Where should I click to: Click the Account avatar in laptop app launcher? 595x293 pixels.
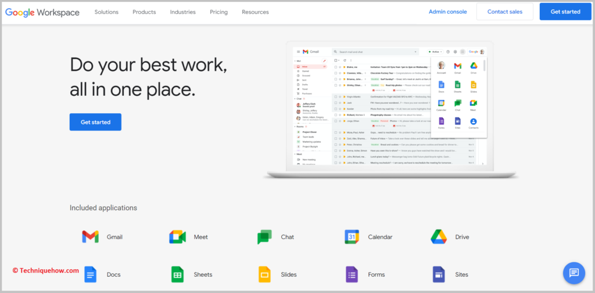(441, 66)
